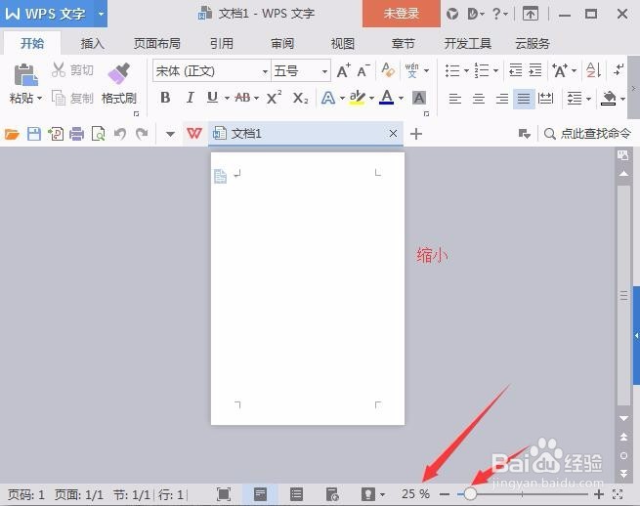Click zoom out minus button
Screen dimensions: 640x506
(445, 494)
